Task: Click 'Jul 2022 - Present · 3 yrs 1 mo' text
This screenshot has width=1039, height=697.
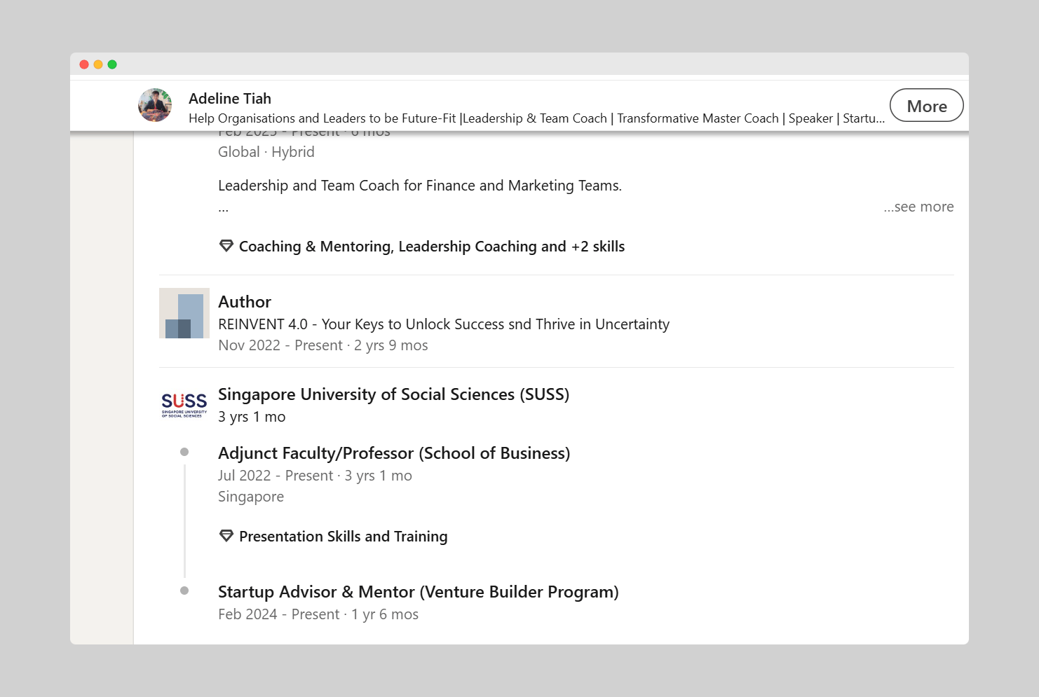Action: pos(315,476)
